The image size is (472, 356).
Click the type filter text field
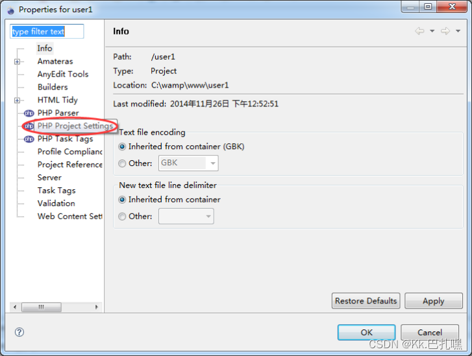(x=47, y=32)
